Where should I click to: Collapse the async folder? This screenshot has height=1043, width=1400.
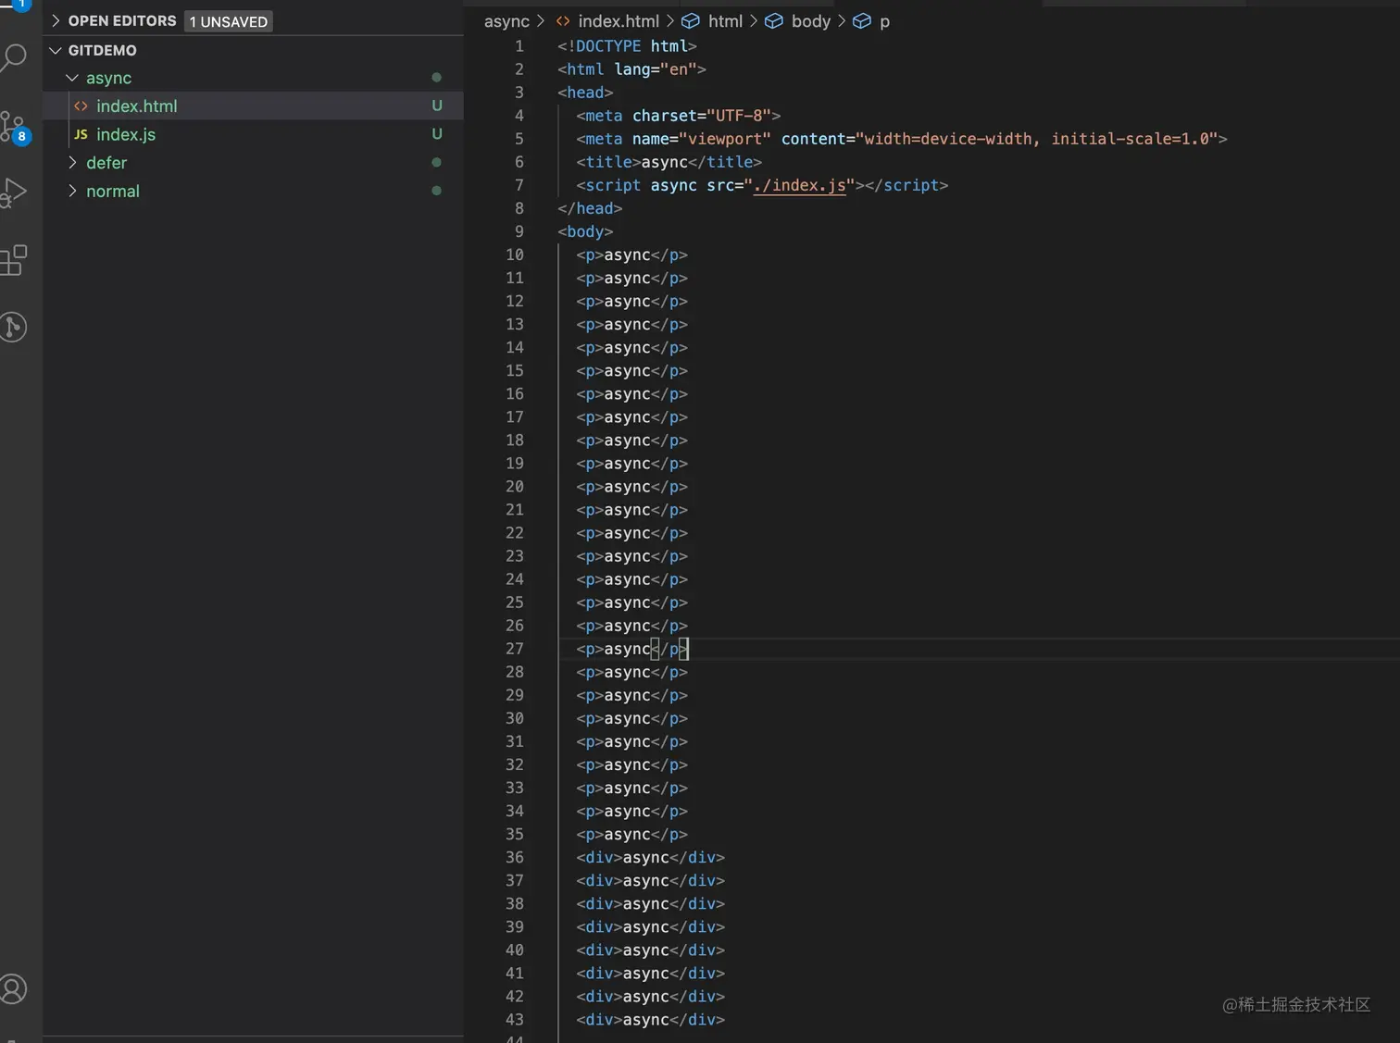tap(72, 78)
